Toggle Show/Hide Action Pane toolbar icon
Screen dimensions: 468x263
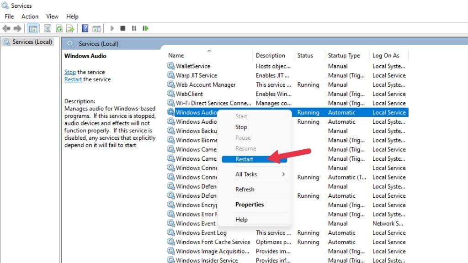point(96,28)
